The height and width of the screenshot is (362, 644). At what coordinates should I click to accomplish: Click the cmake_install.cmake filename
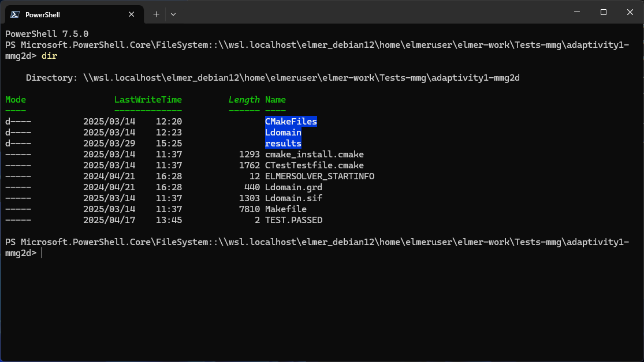pos(314,154)
